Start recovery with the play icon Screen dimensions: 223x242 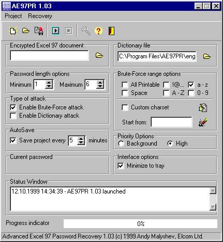coord(55,31)
